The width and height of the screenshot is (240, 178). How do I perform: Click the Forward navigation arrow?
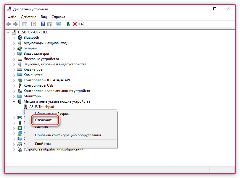tap(15, 24)
